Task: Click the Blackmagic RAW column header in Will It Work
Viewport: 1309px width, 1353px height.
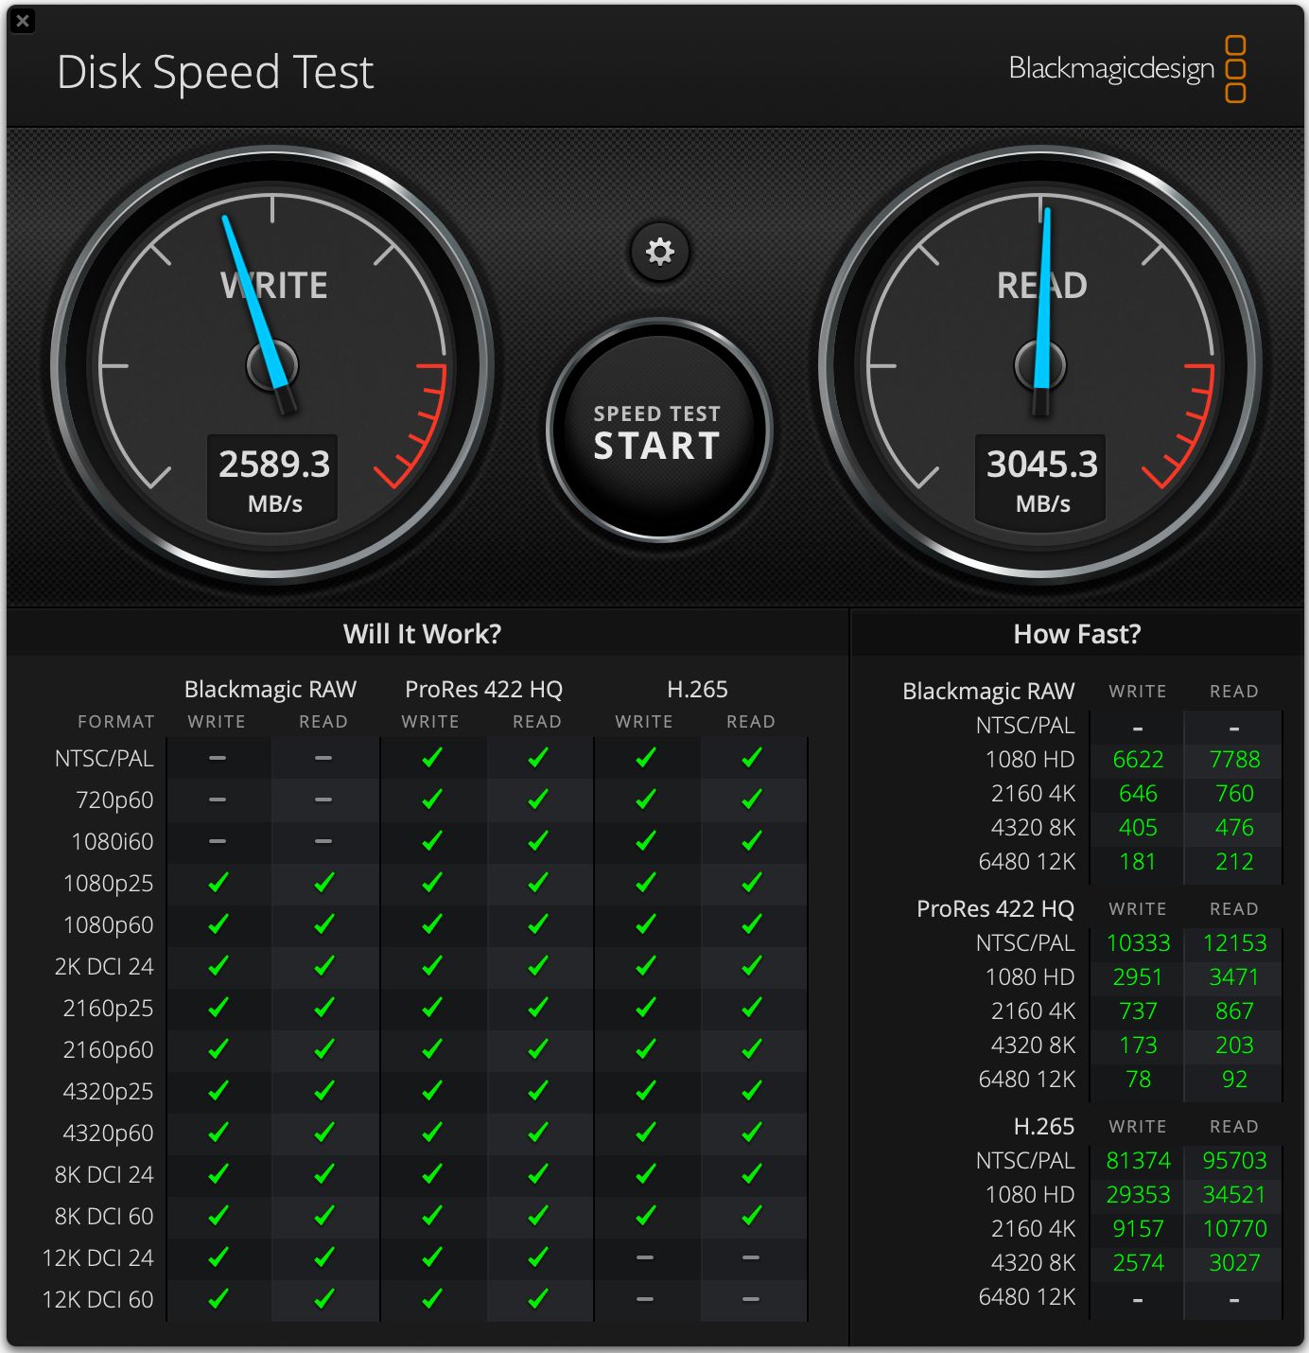Action: point(271,690)
